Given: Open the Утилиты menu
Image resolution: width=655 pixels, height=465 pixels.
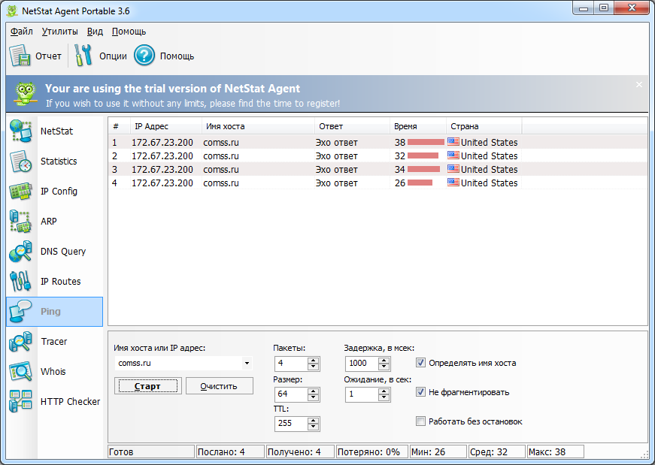Looking at the screenshot, I should [59, 32].
